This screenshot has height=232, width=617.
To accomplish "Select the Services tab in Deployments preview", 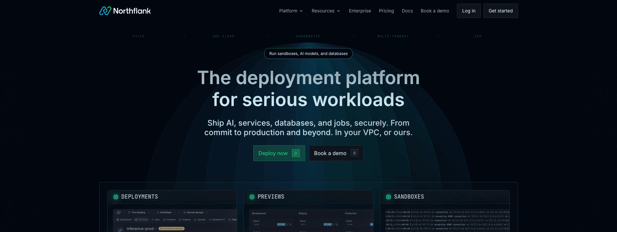I will tap(141, 220).
